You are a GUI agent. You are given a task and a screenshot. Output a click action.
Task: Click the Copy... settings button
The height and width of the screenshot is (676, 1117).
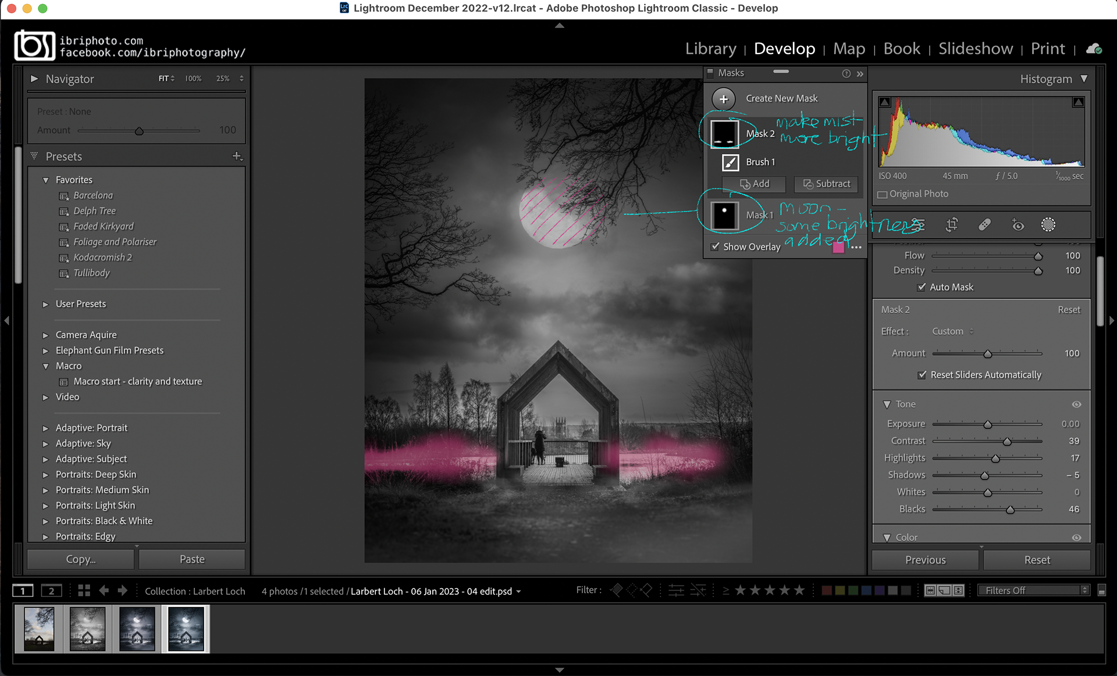81,559
